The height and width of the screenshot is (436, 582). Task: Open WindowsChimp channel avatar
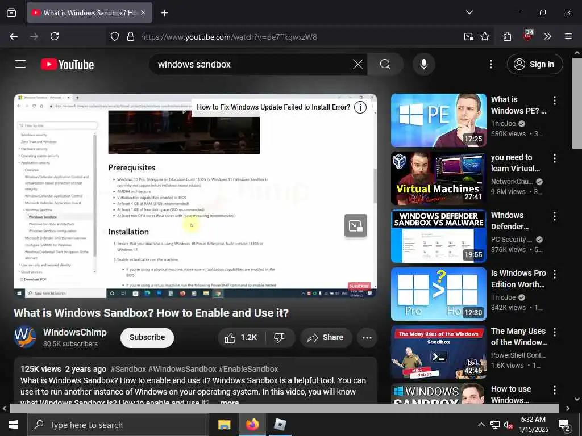click(x=25, y=337)
